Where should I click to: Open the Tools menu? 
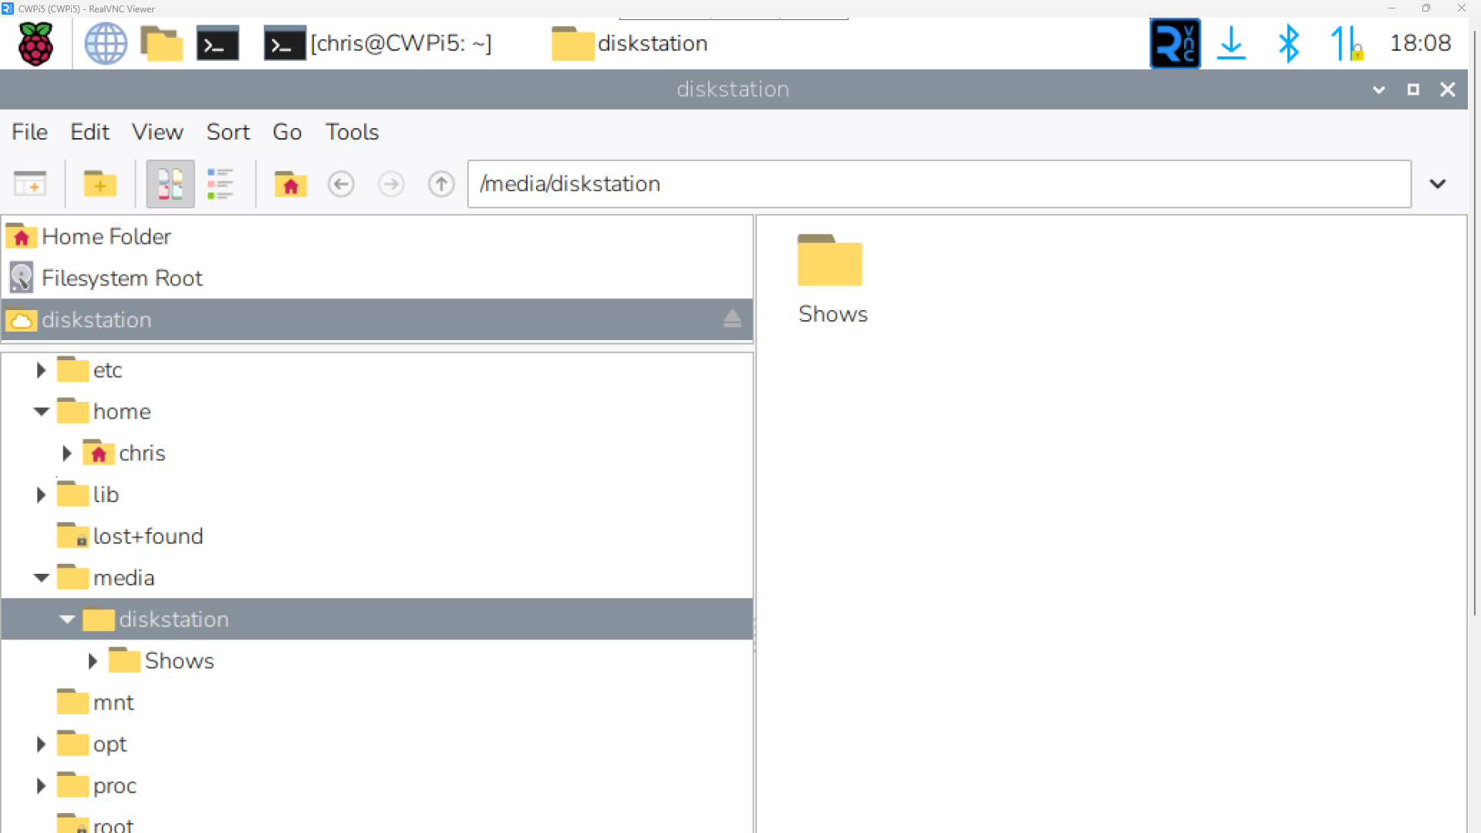(x=352, y=132)
